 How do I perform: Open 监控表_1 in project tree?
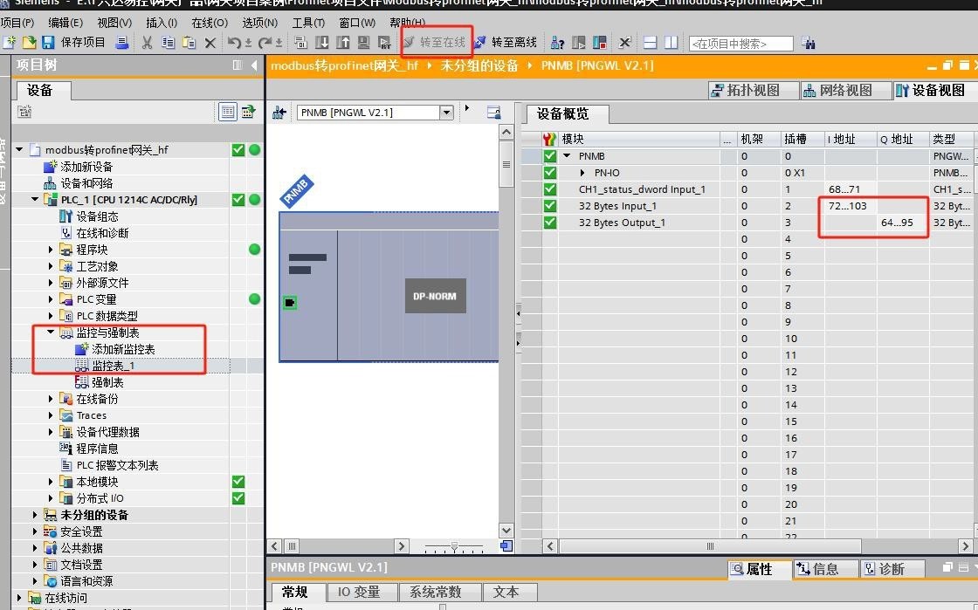(x=113, y=366)
